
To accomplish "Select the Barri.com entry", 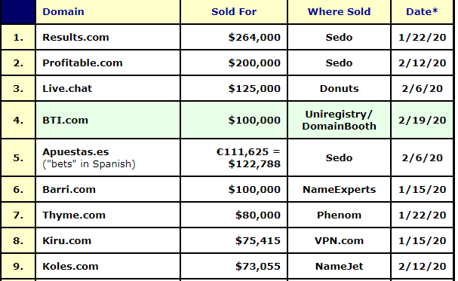I will (x=69, y=190).
